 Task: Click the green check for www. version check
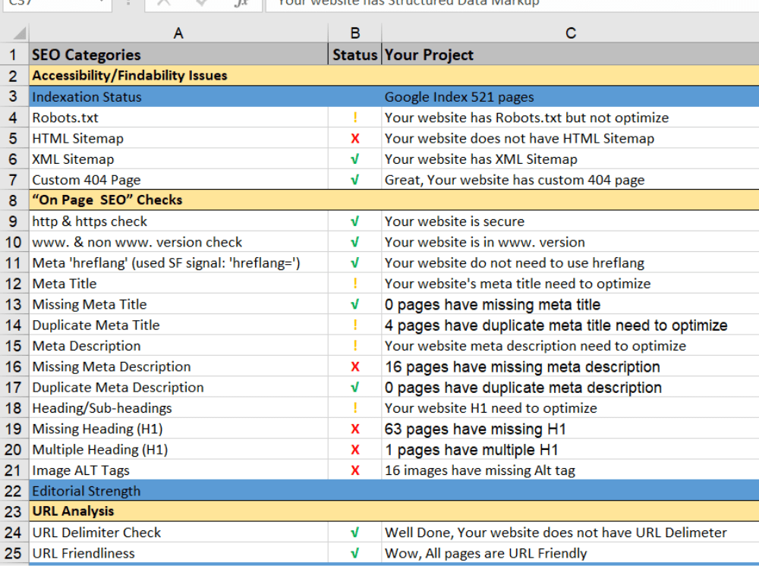(x=354, y=242)
